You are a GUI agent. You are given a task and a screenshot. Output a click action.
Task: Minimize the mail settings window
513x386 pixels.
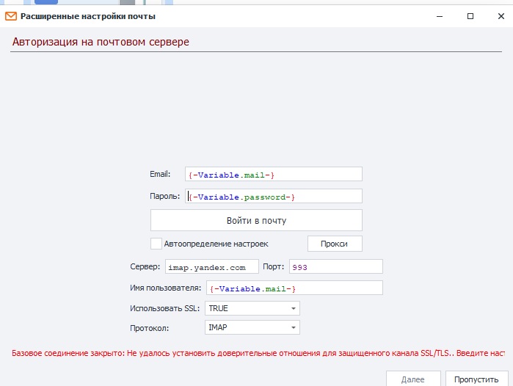point(440,16)
